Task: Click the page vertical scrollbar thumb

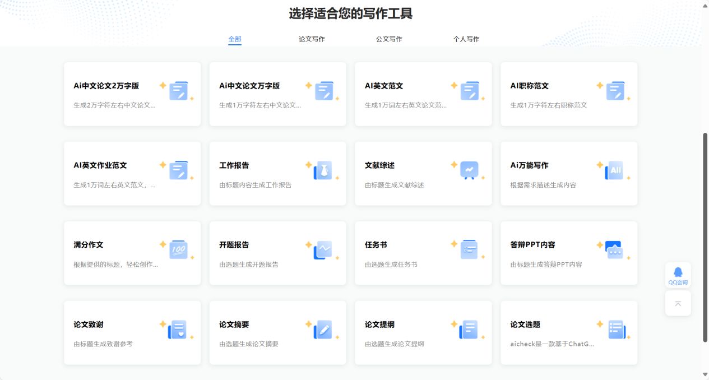Action: pos(705,237)
